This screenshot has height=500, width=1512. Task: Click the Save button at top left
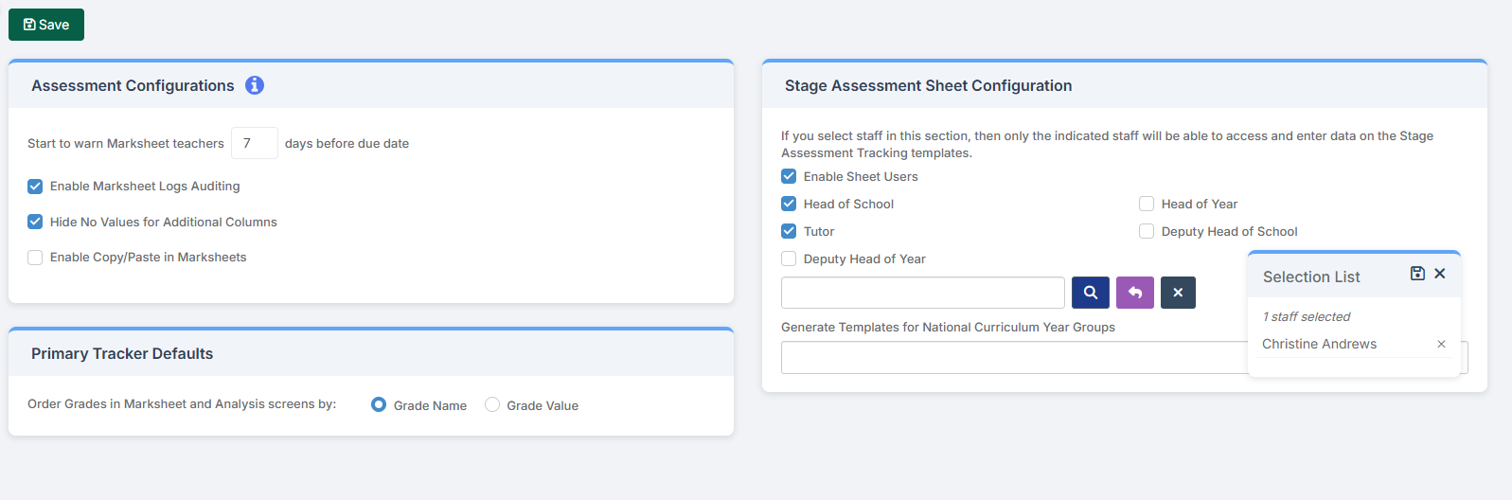click(x=46, y=25)
